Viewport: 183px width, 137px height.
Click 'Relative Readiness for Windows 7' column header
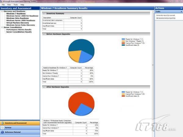coord(55,68)
